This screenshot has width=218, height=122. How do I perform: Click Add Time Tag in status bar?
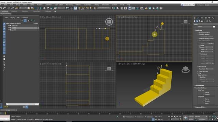point(159,120)
